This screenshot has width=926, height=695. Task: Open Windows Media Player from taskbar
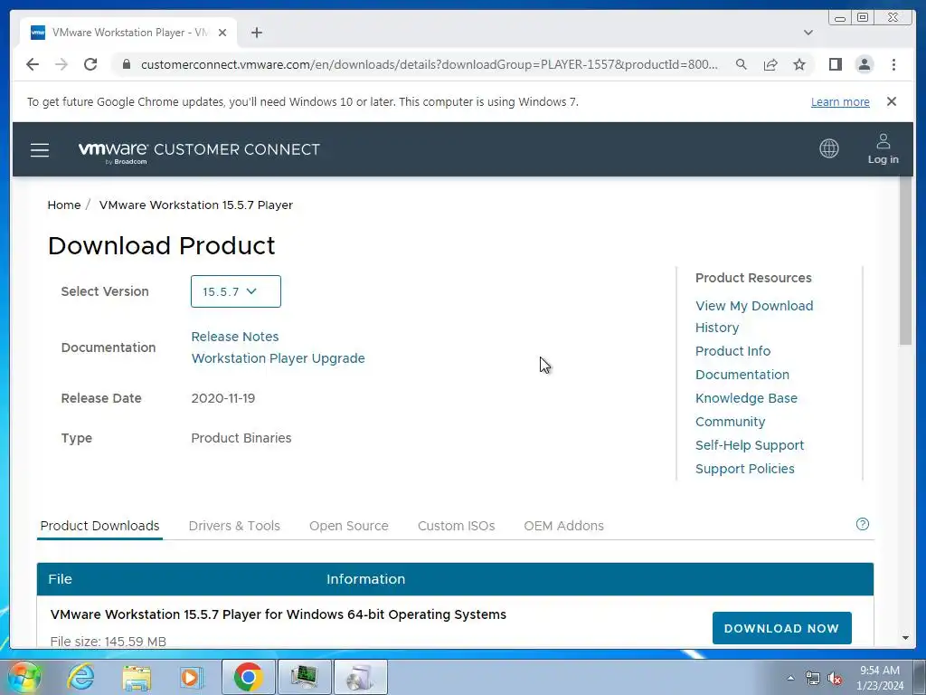coord(191,677)
